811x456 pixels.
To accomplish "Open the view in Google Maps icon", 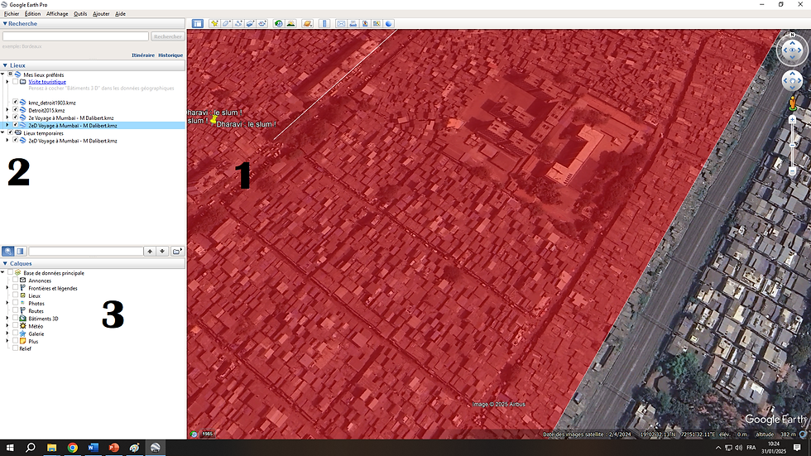I will (x=377, y=23).
